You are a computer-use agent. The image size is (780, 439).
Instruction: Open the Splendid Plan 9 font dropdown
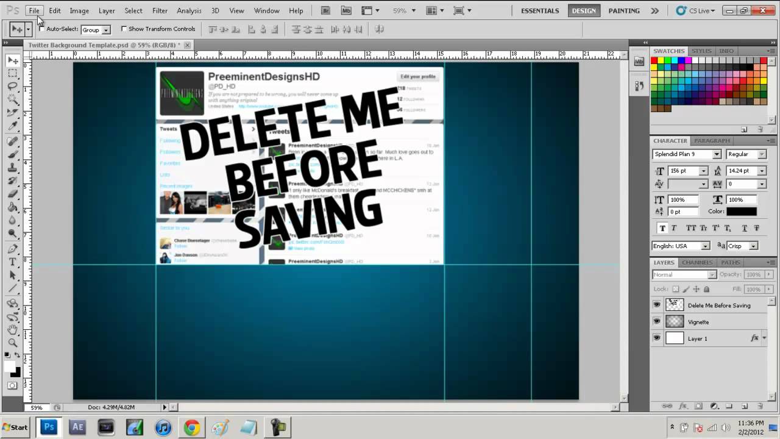(717, 154)
